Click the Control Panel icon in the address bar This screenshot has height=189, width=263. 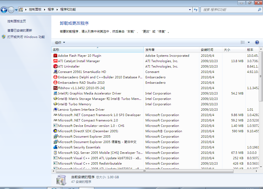(x=21, y=10)
